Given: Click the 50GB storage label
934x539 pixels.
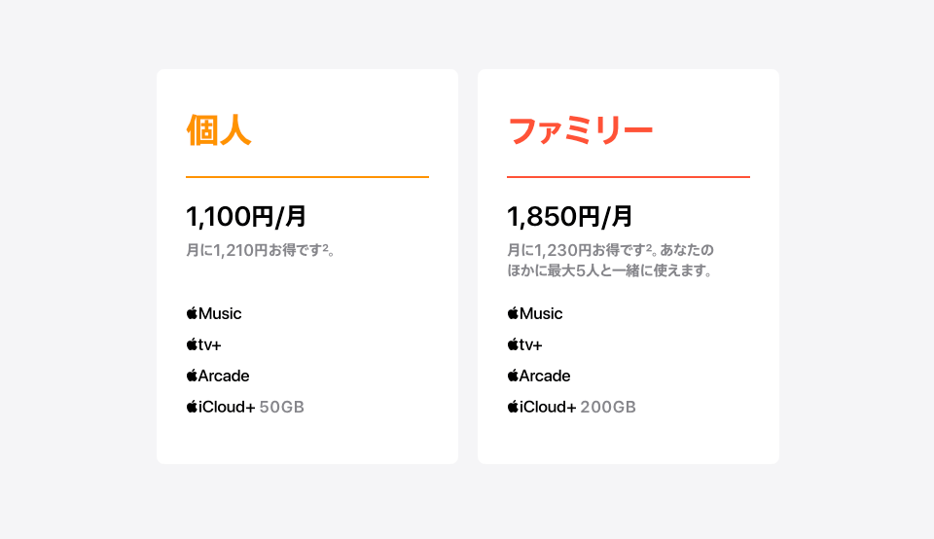Looking at the screenshot, I should pos(282,407).
